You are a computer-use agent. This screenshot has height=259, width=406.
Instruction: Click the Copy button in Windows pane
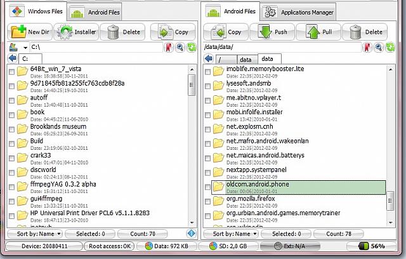pyautogui.click(x=173, y=32)
